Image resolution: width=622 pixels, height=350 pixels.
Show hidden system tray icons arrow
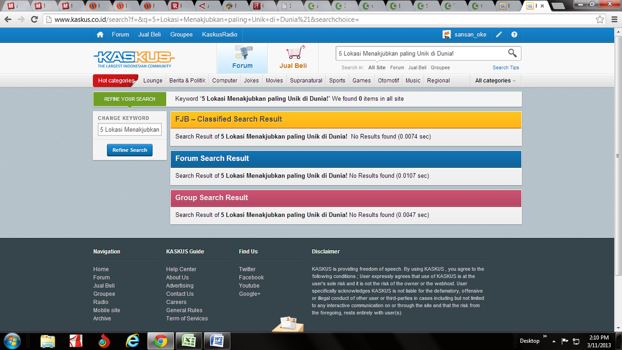[x=553, y=341]
